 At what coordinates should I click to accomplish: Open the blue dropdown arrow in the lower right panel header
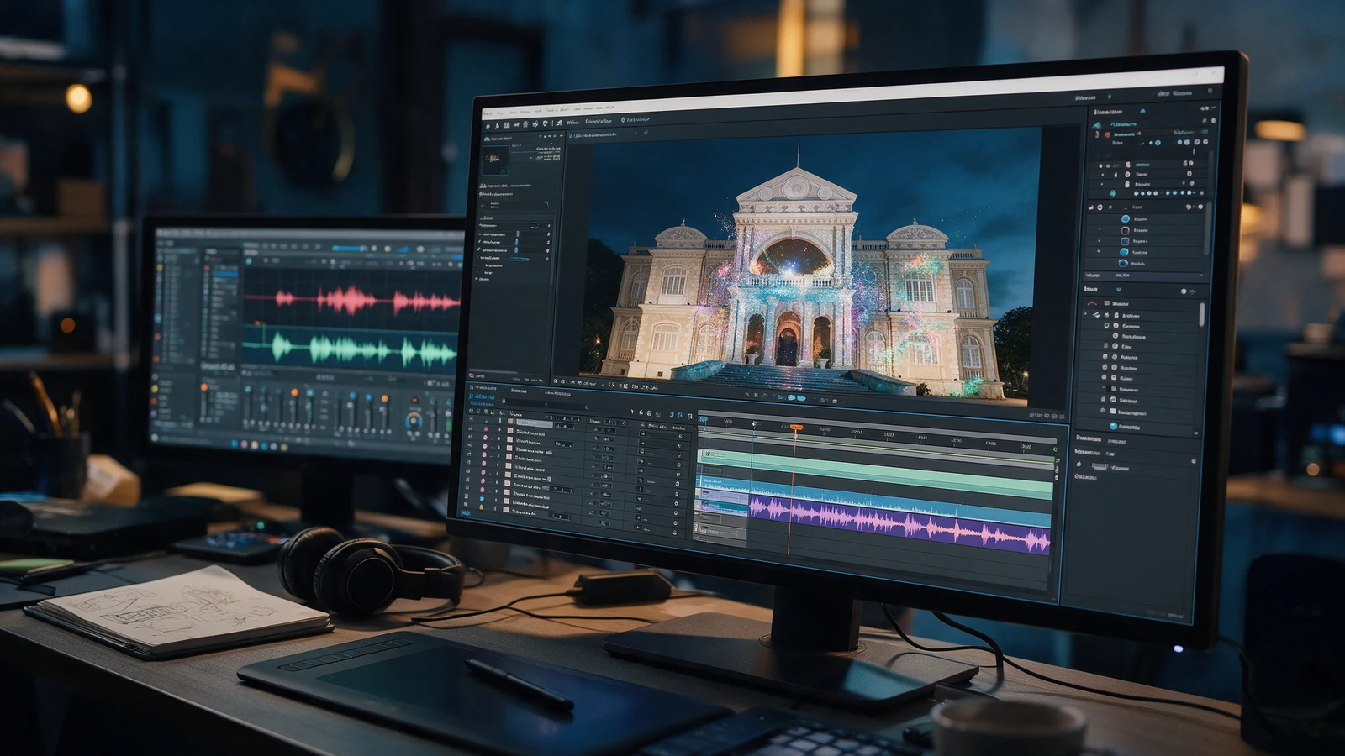tap(1119, 290)
